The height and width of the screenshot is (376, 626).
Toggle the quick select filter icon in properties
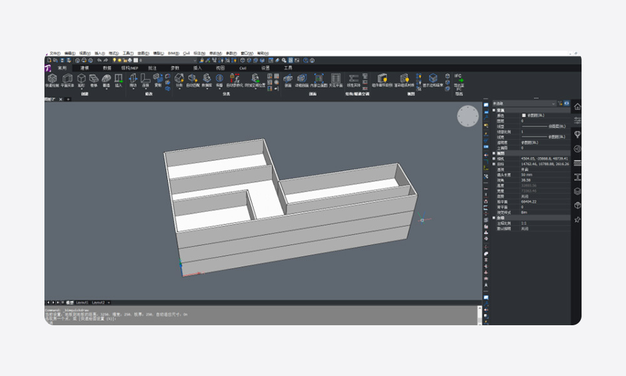click(560, 103)
